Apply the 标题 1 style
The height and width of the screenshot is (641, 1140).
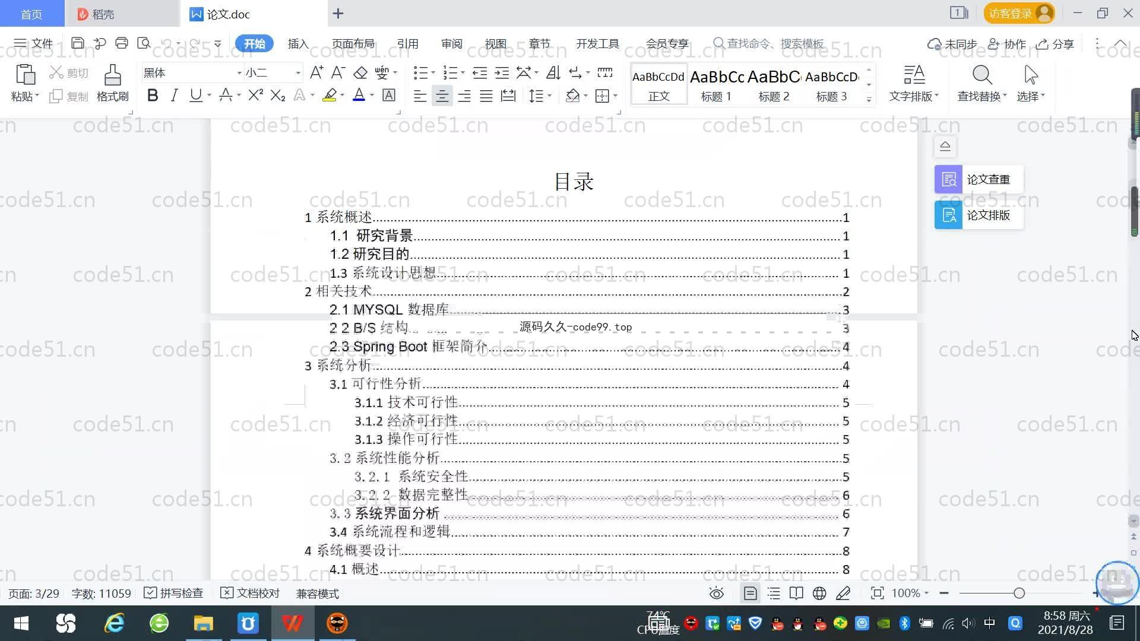[716, 84]
